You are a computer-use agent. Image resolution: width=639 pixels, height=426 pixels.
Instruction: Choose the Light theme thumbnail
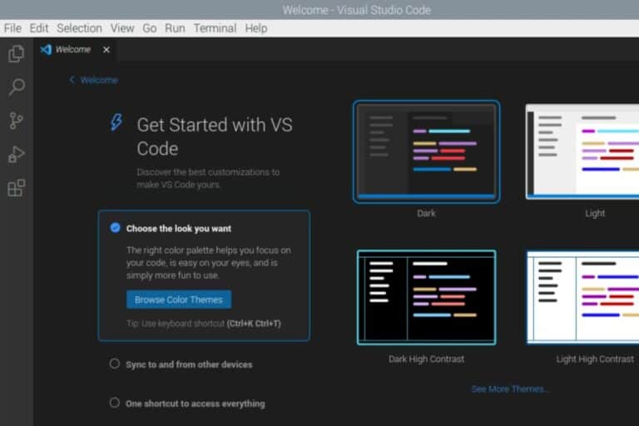point(582,151)
